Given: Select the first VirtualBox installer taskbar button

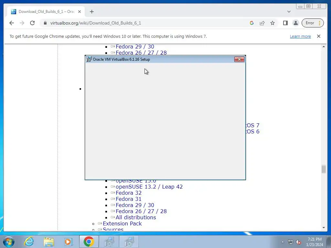Looking at the screenshot, I should pyautogui.click(x=109, y=242).
